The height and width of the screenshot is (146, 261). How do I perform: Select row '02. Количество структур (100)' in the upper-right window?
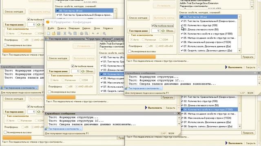208,25
